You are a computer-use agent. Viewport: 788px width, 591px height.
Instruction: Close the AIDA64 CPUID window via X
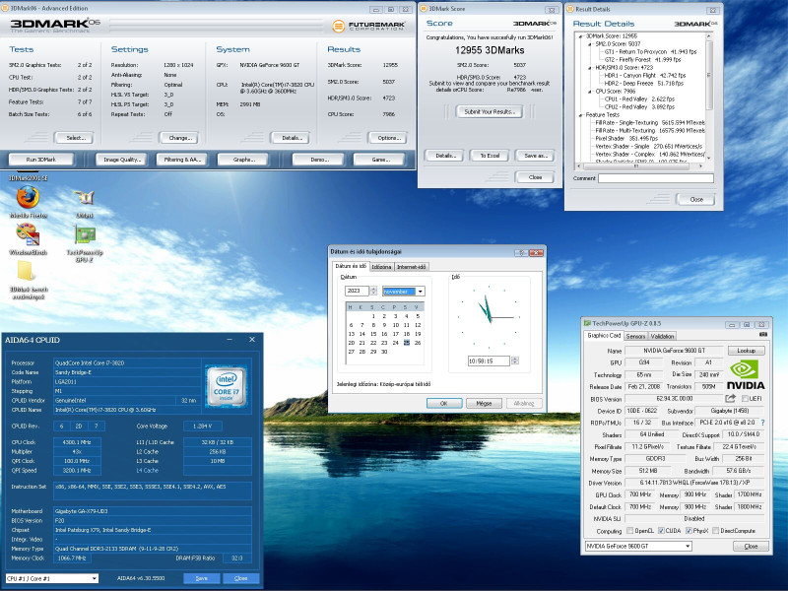(x=252, y=340)
